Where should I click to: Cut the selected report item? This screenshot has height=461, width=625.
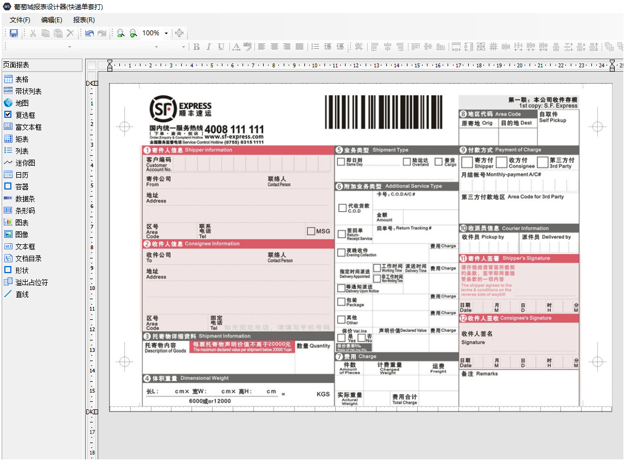click(x=33, y=33)
